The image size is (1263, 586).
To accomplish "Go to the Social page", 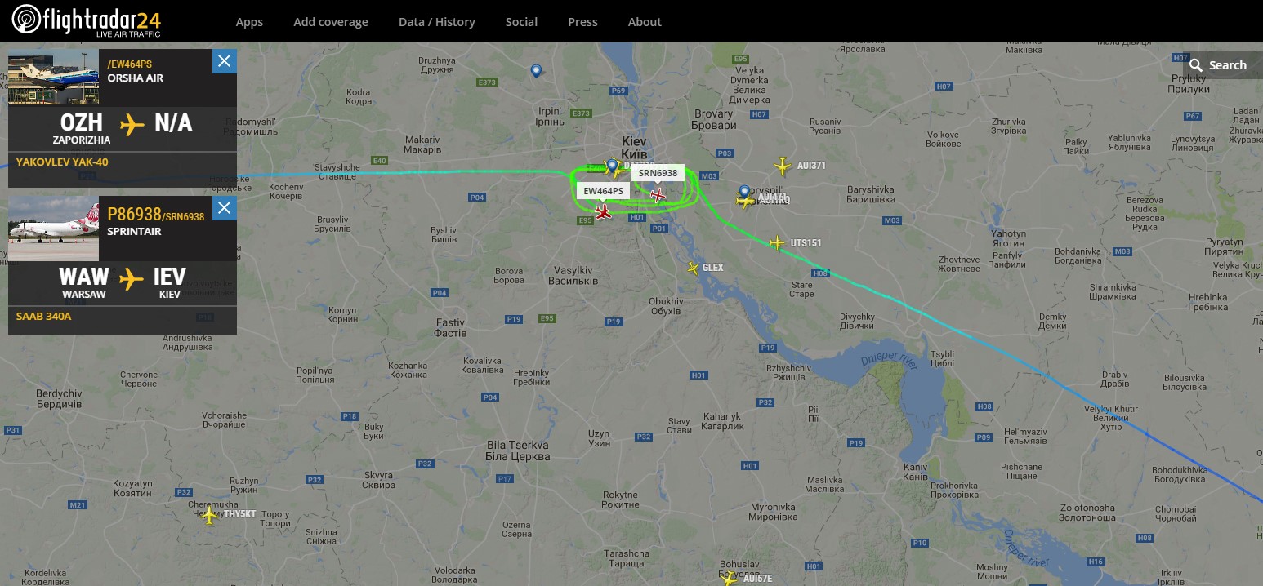I will [x=521, y=22].
